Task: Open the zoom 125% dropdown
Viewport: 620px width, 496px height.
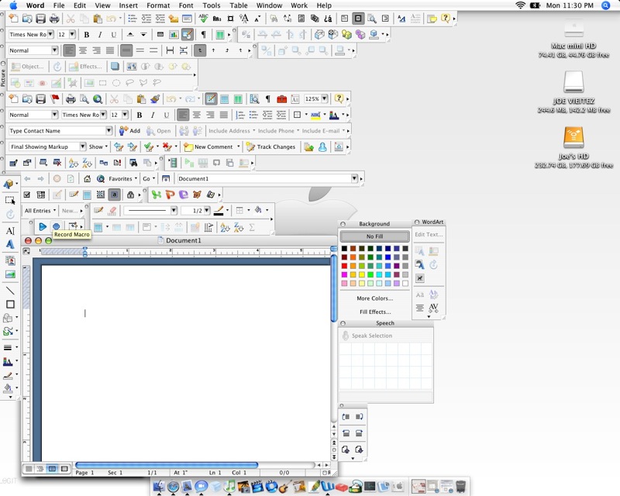Action: click(x=325, y=98)
